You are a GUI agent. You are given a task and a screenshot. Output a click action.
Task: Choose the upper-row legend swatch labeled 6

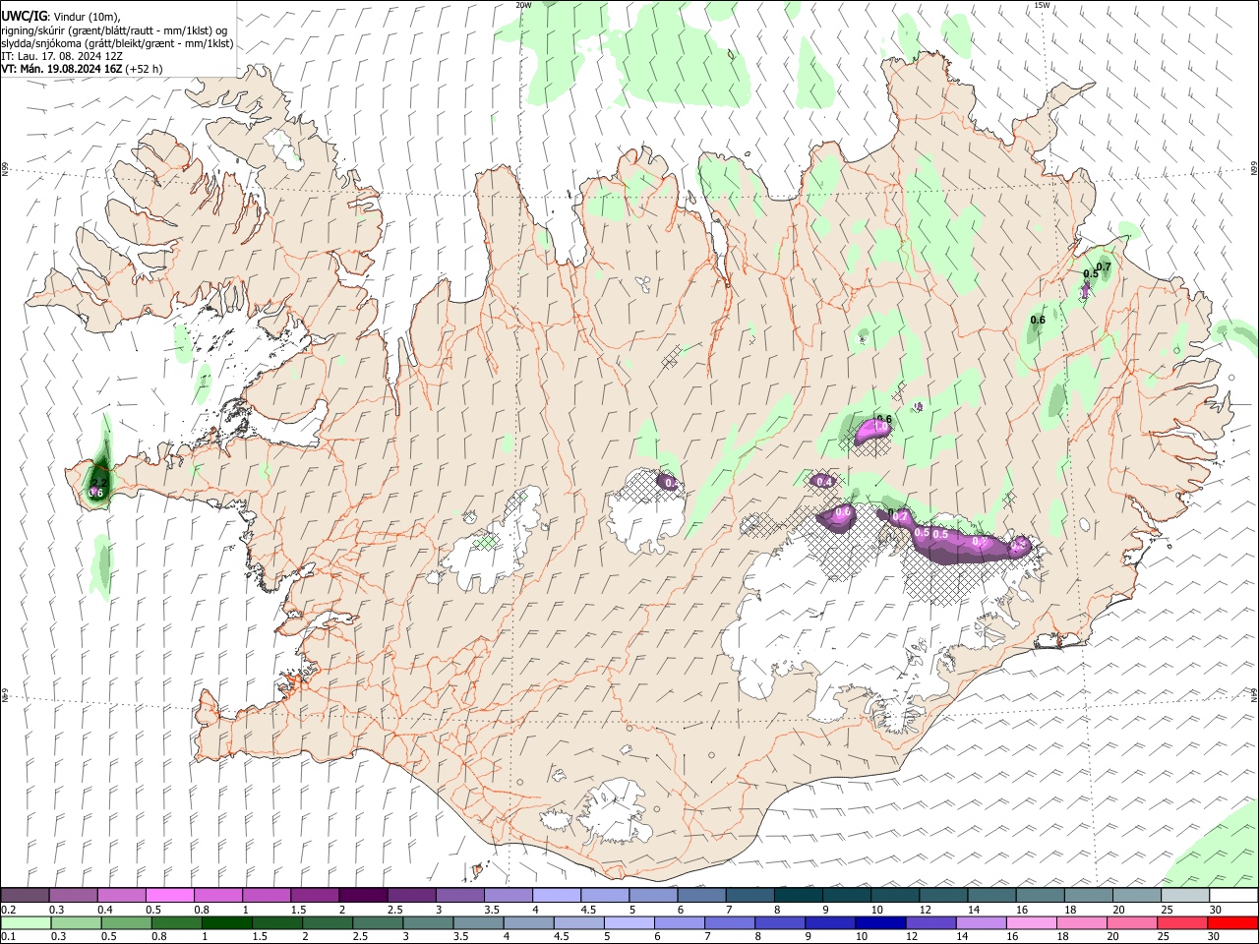(x=701, y=896)
